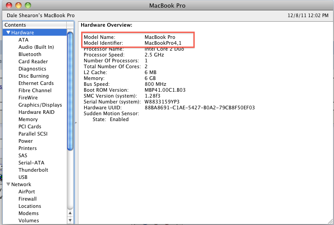Select Thunderbolt entry
334x225 pixels.
(x=33, y=170)
